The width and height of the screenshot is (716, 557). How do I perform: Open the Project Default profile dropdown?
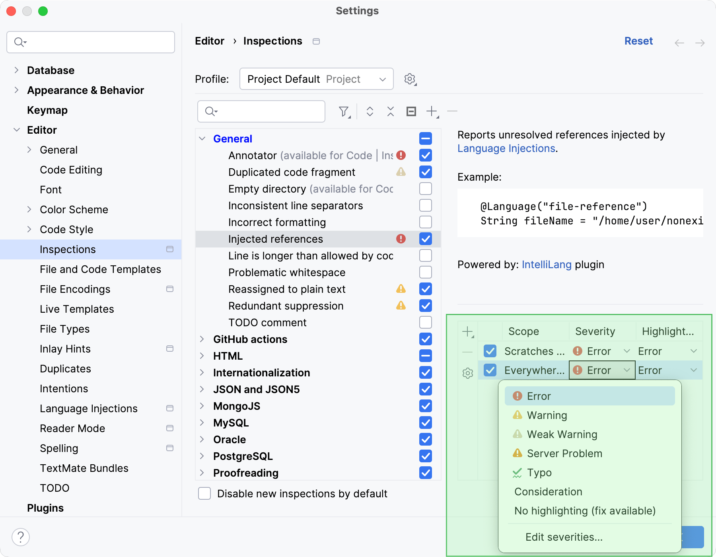(316, 79)
